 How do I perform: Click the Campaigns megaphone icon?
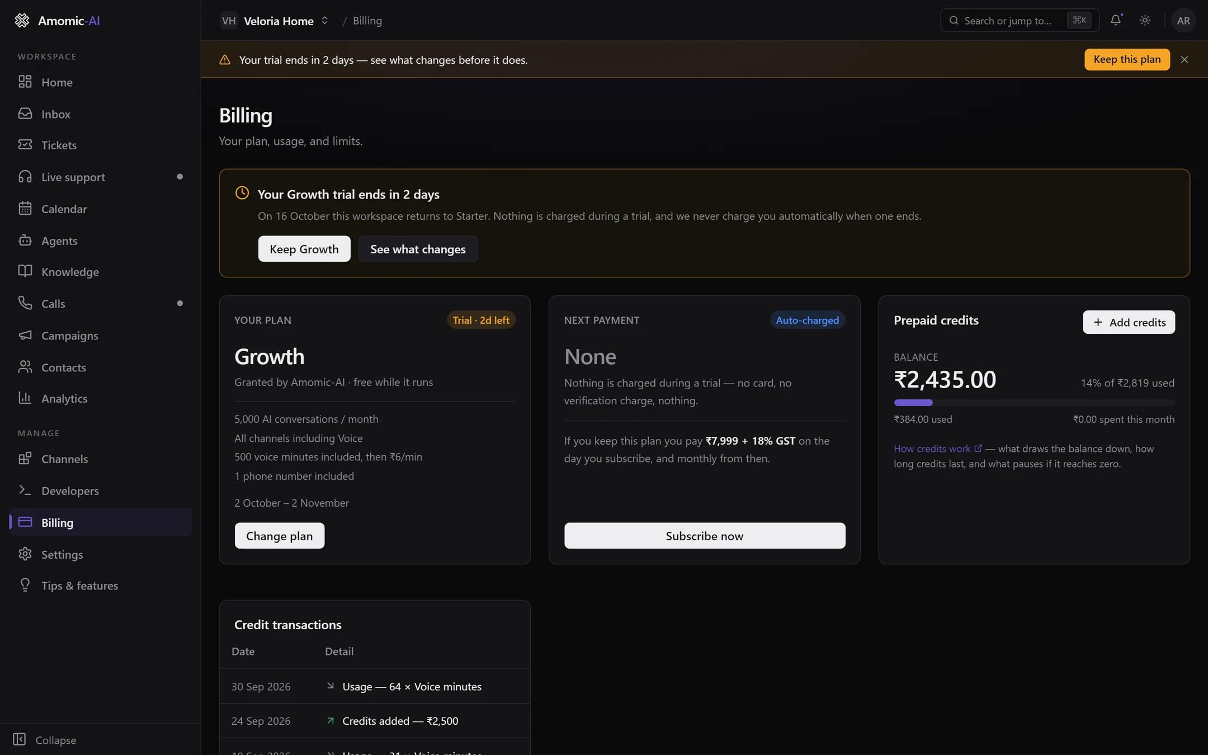[25, 335]
